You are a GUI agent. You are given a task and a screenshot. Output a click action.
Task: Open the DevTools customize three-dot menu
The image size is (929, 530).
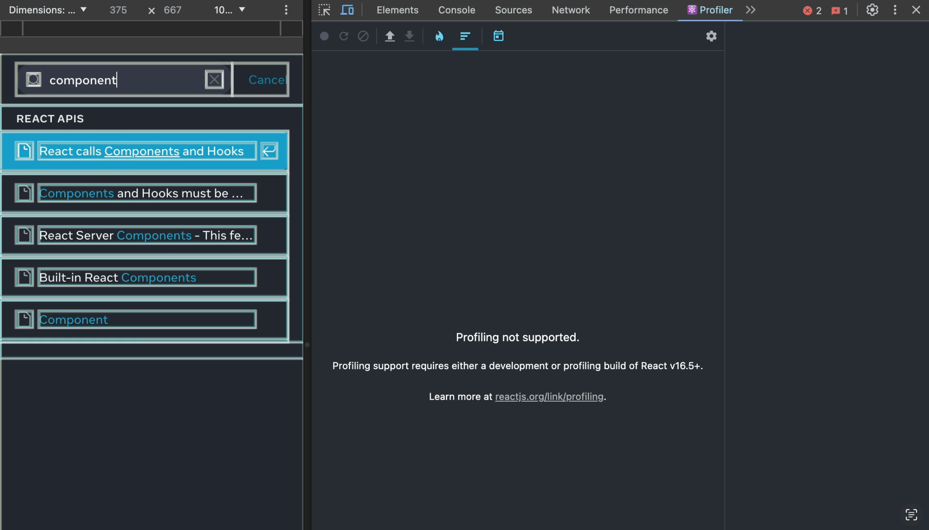(895, 10)
